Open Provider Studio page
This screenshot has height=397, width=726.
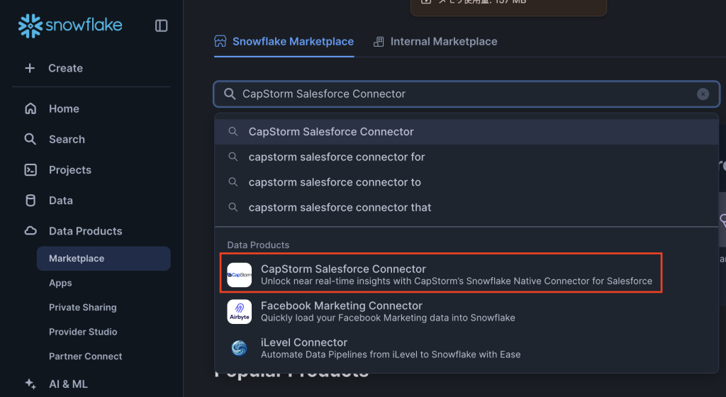(83, 332)
